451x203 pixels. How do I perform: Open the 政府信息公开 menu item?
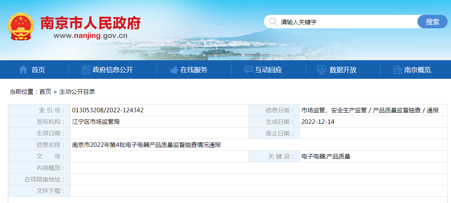point(113,70)
